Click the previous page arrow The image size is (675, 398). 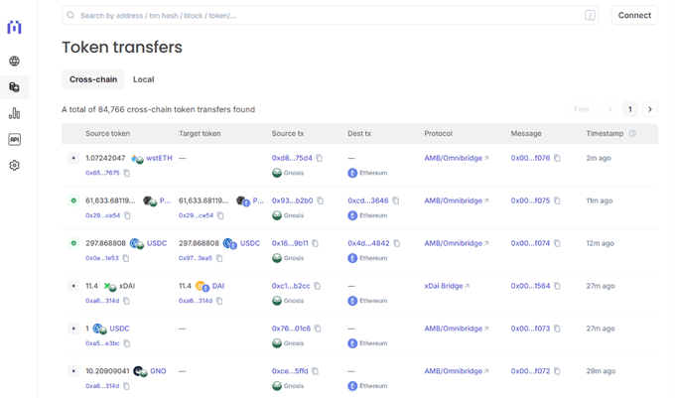tap(610, 109)
